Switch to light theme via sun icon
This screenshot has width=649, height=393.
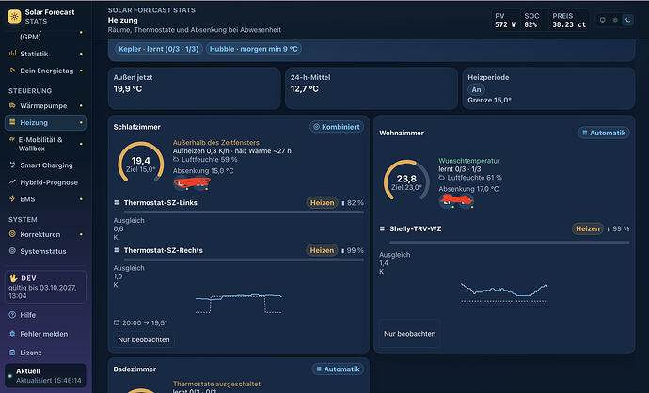pyautogui.click(x=615, y=20)
